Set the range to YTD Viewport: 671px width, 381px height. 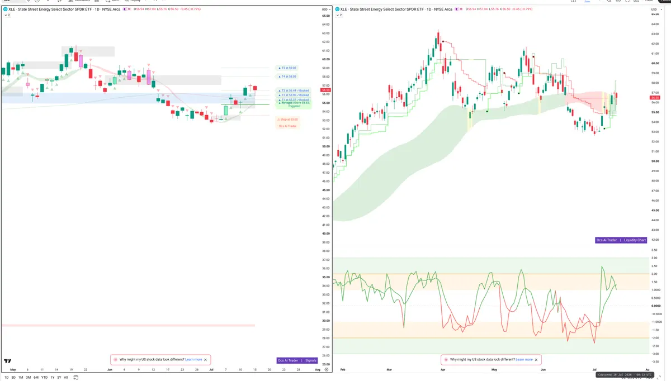[x=44, y=378]
